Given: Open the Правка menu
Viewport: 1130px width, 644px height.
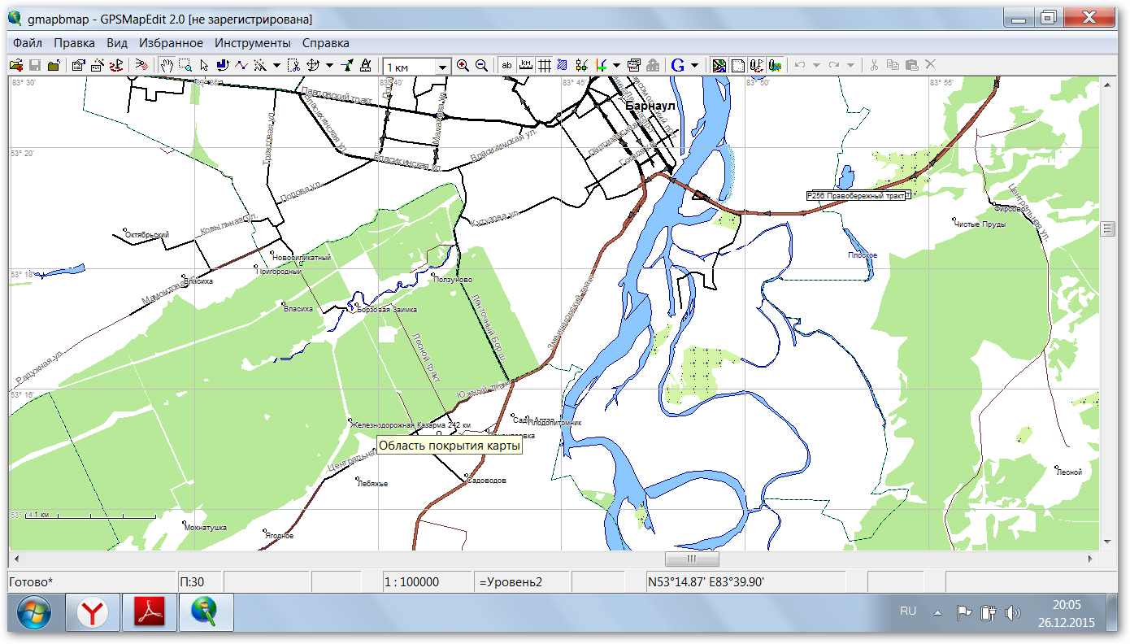Looking at the screenshot, I should click(x=74, y=43).
